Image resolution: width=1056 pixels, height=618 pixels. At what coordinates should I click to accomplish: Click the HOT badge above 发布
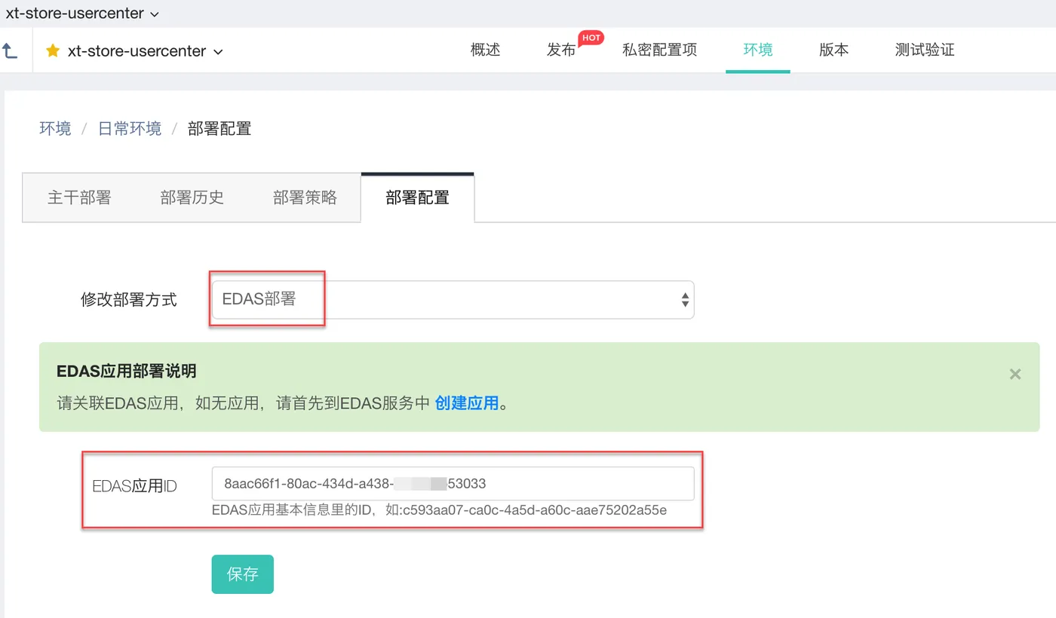591,38
